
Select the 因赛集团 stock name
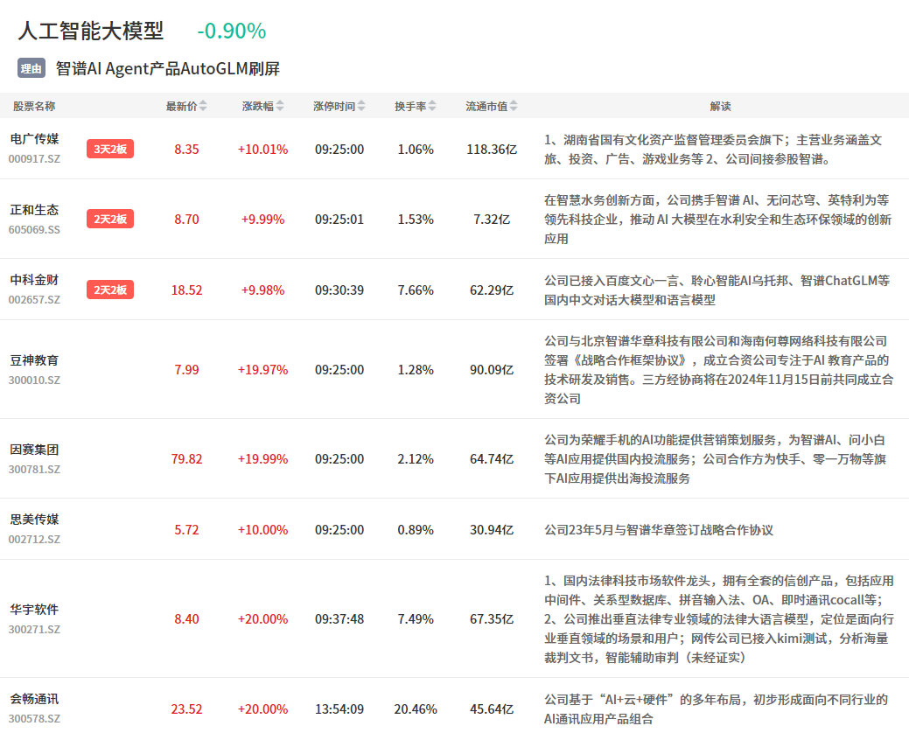(x=34, y=450)
